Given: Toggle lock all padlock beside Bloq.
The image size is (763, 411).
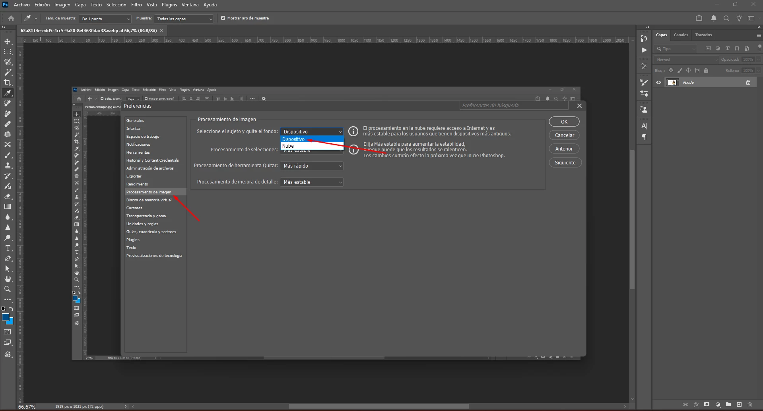Looking at the screenshot, I should 706,71.
